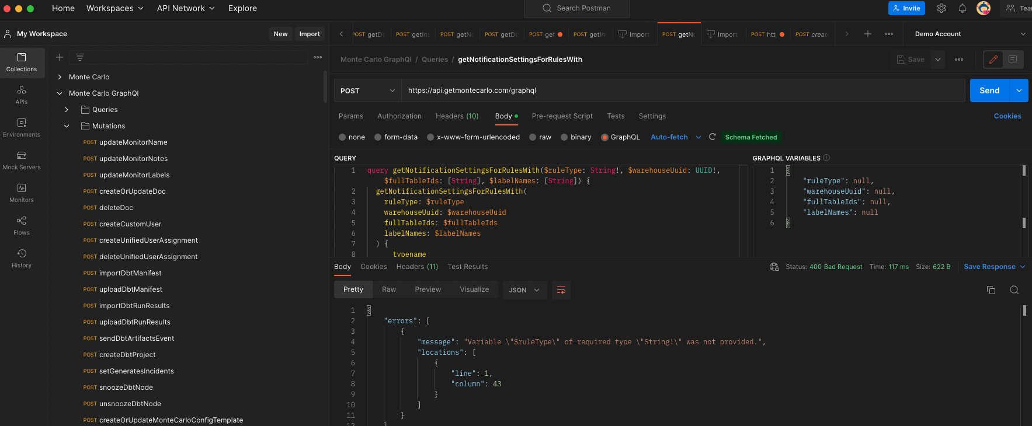Refresh the GraphQL schema with the reload icon
1032x426 pixels.
click(713, 137)
